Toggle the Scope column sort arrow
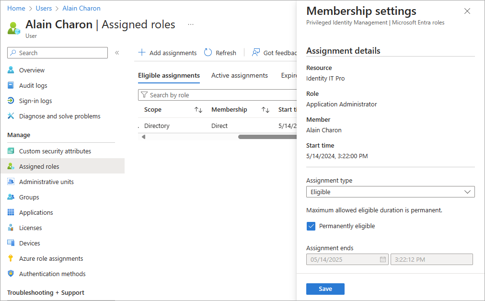 pyautogui.click(x=198, y=109)
